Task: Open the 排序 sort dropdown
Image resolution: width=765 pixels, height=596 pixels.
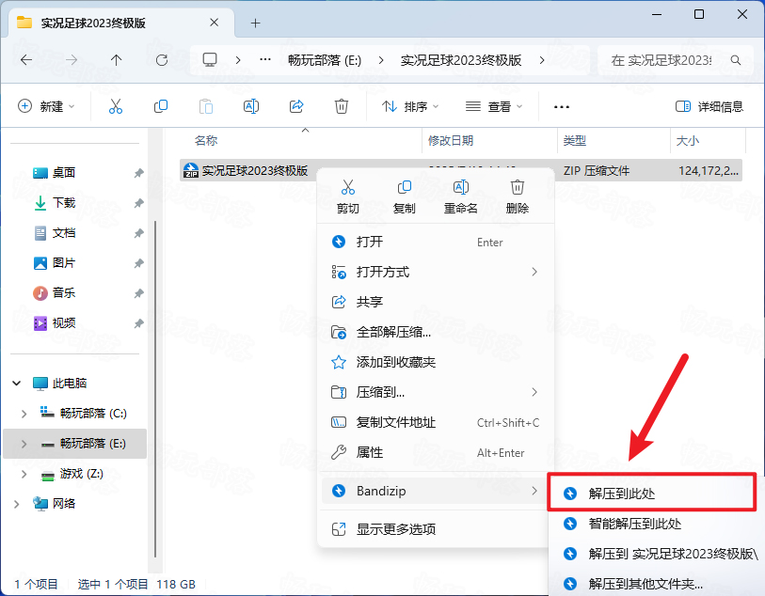Action: (x=411, y=106)
